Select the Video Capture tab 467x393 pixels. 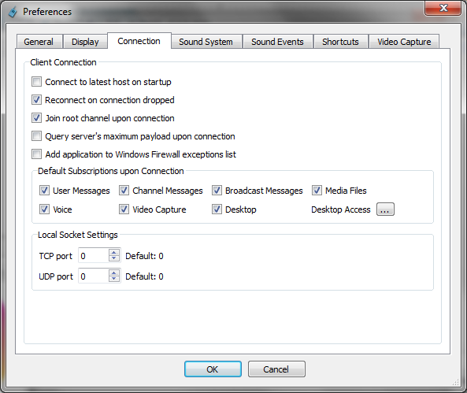click(404, 42)
